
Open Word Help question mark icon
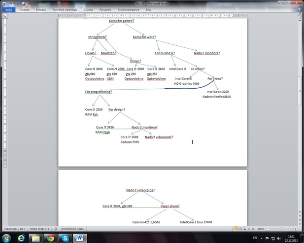pyautogui.click(x=300, y=9)
